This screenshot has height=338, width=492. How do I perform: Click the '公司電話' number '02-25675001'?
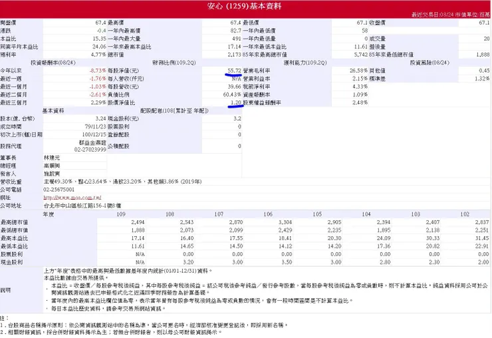(59, 190)
